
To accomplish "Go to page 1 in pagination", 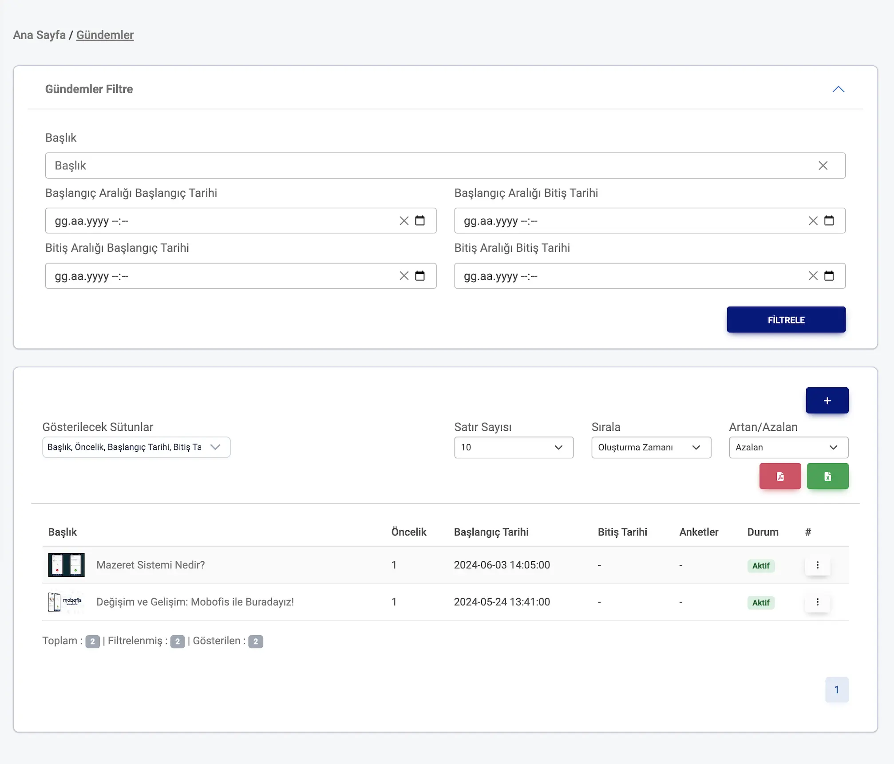I will click(x=837, y=689).
